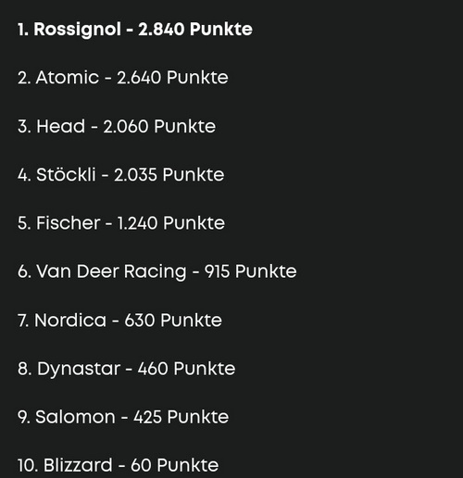The width and height of the screenshot is (463, 478).
Task: Click the brand name Atomic
Action: pos(68,77)
